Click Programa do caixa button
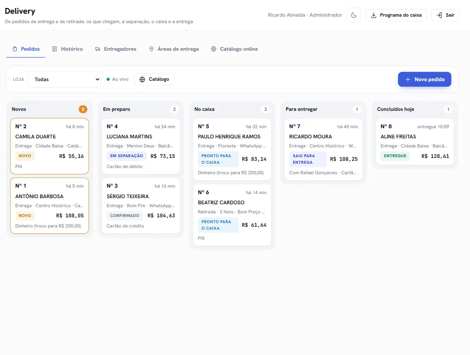The width and height of the screenshot is (470, 355). [396, 15]
